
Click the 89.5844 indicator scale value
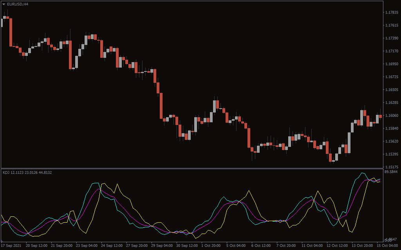(x=392, y=172)
